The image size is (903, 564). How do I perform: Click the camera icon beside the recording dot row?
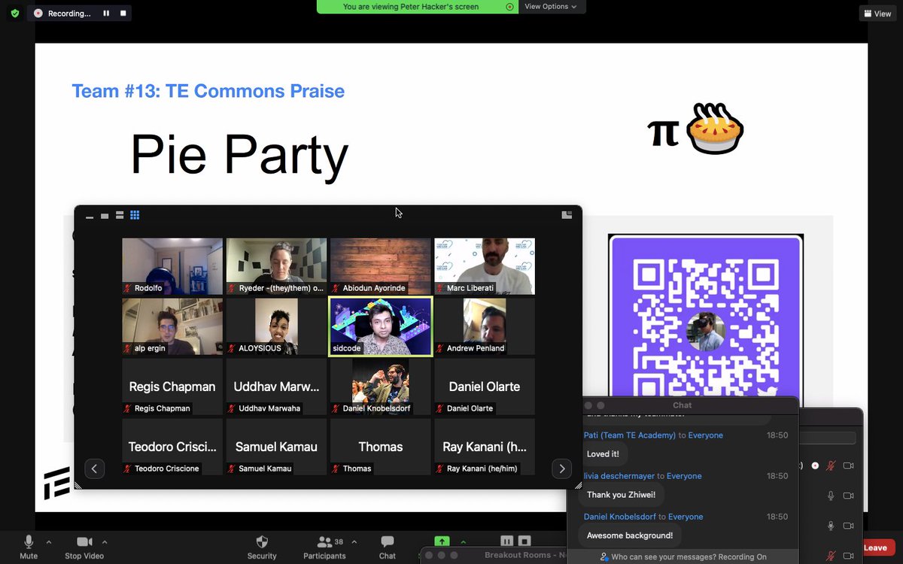(848, 465)
